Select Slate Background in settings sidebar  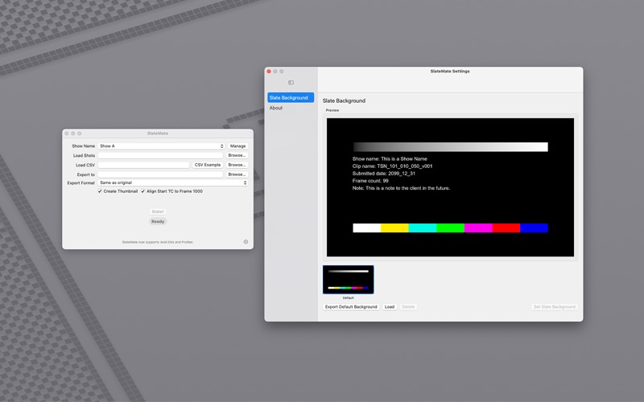coord(291,97)
